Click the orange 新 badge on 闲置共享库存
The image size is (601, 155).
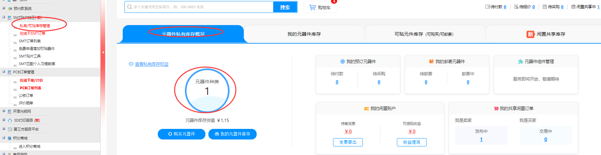[x=531, y=34]
